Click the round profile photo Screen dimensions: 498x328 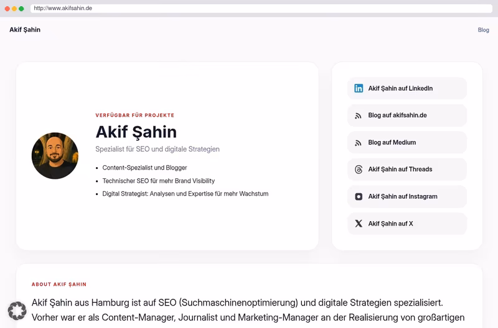[x=55, y=155]
